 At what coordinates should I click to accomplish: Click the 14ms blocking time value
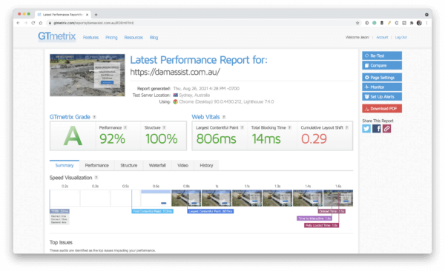click(x=266, y=139)
